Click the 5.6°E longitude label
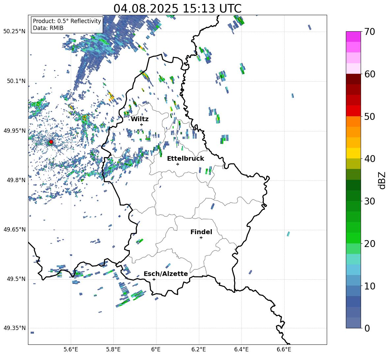390x356 pixels. tap(71, 349)
